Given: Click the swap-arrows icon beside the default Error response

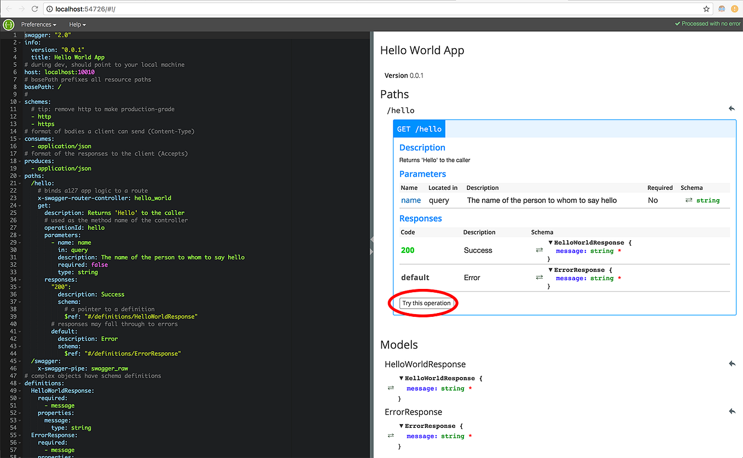Looking at the screenshot, I should coord(539,277).
